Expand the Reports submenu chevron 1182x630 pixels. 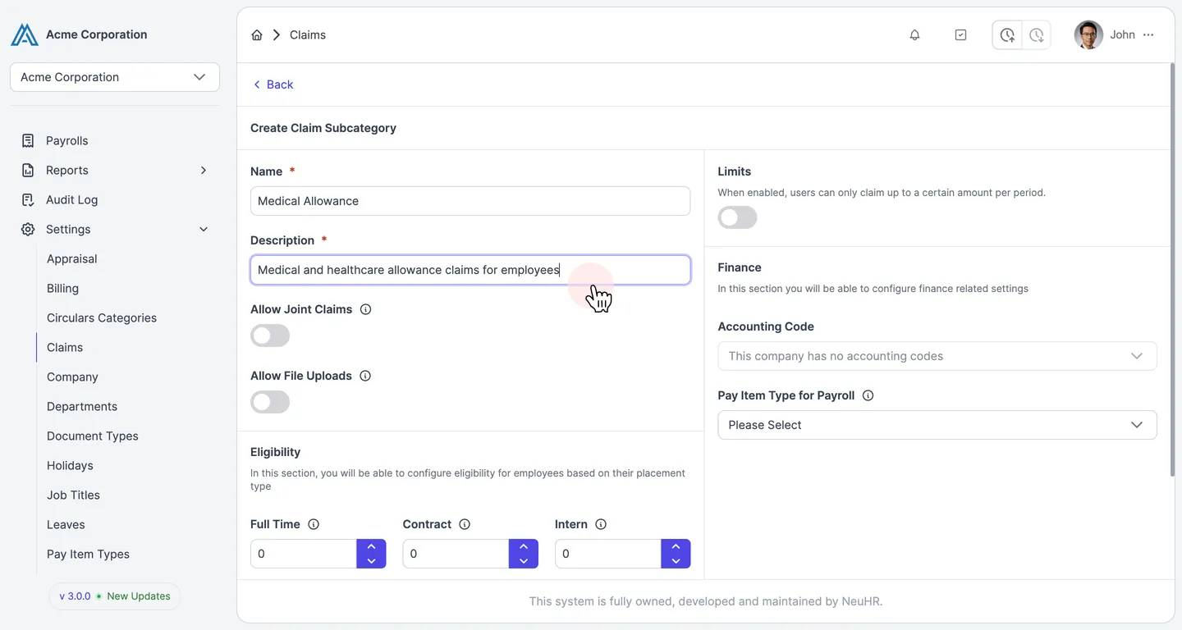coord(204,170)
